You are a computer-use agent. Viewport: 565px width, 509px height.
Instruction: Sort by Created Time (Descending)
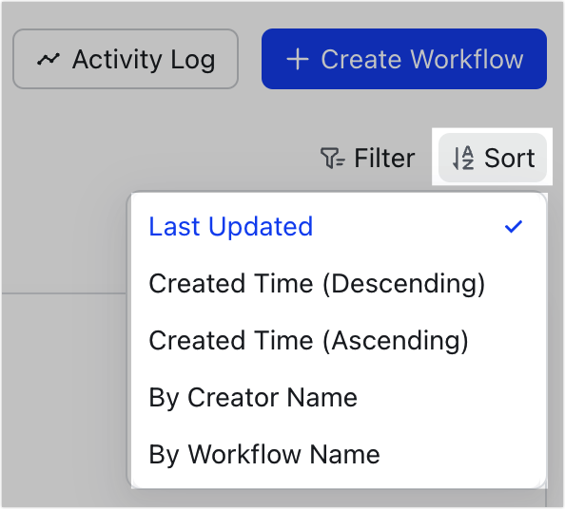coord(339,283)
